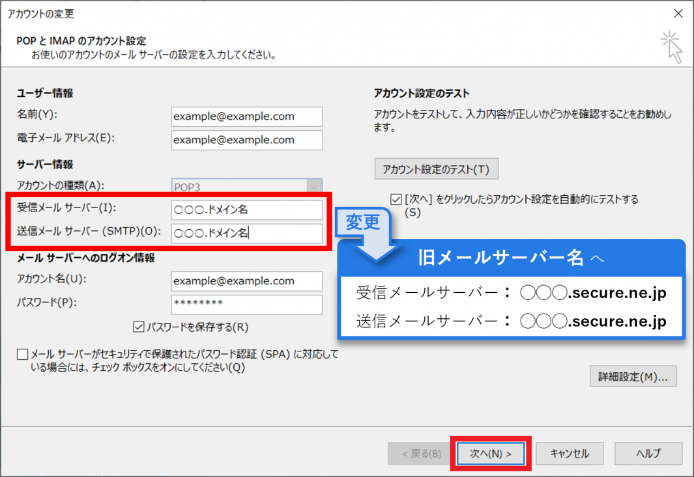Click the キャンセル button
The width and height of the screenshot is (694, 477).
coord(570,454)
